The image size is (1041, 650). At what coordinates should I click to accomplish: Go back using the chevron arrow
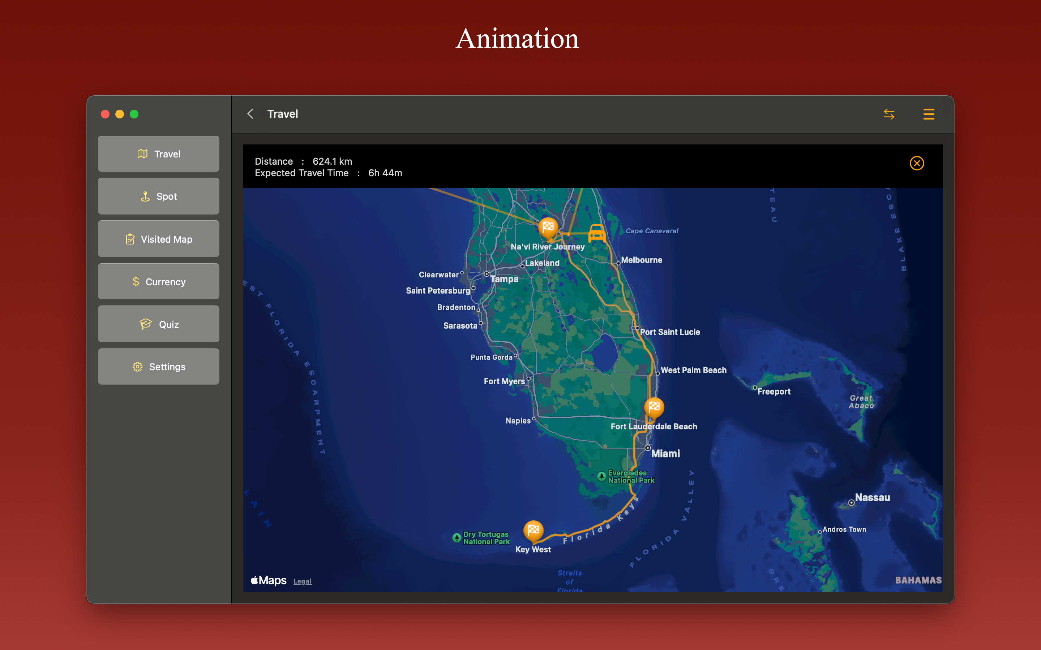[x=250, y=114]
